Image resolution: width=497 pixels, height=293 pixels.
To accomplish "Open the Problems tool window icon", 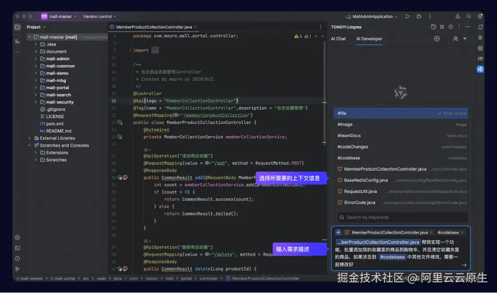I will click(x=18, y=259).
